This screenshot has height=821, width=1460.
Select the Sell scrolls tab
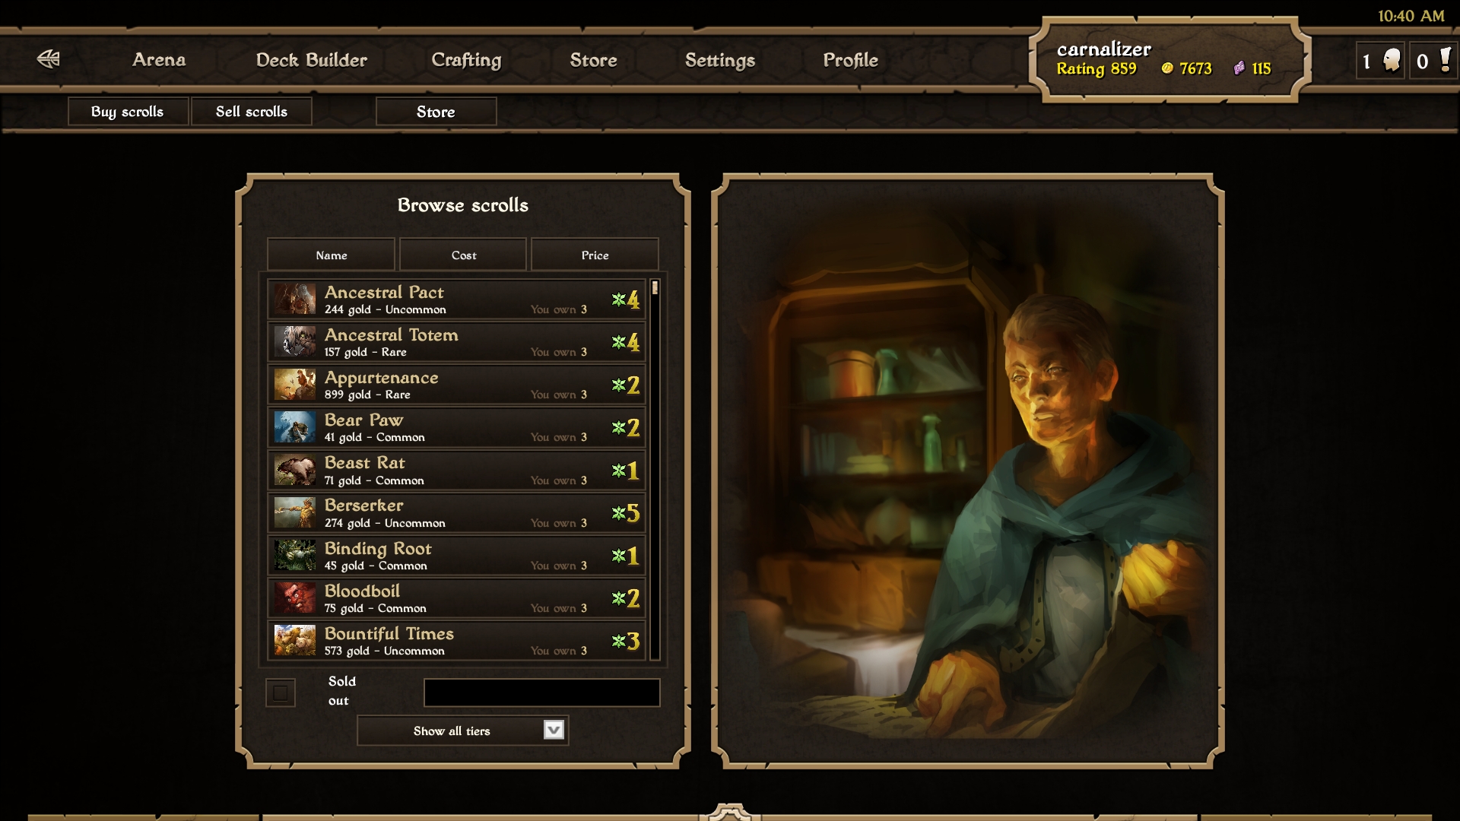click(251, 110)
